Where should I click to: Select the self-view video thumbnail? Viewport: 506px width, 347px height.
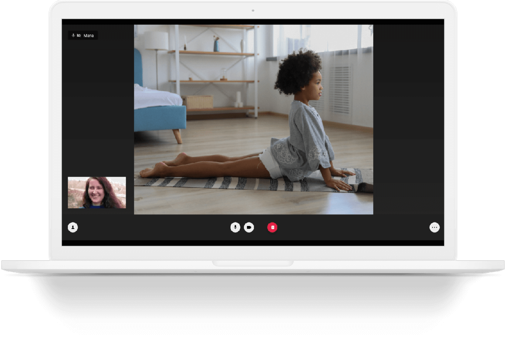click(x=97, y=192)
